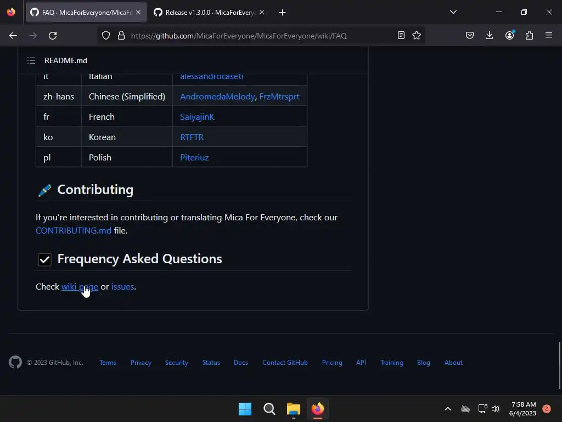562x422 pixels.
Task: Open the taskbar clock and date
Action: tap(523, 409)
